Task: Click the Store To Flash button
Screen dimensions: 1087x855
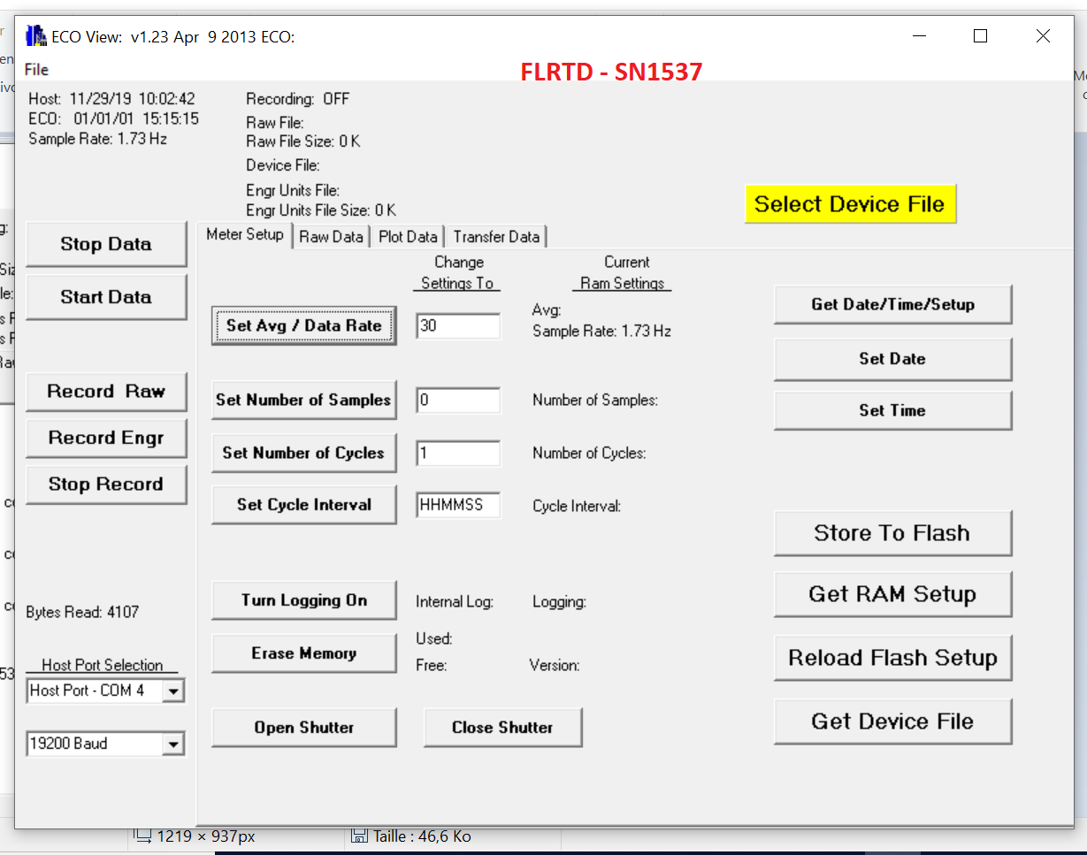Action: [892, 533]
